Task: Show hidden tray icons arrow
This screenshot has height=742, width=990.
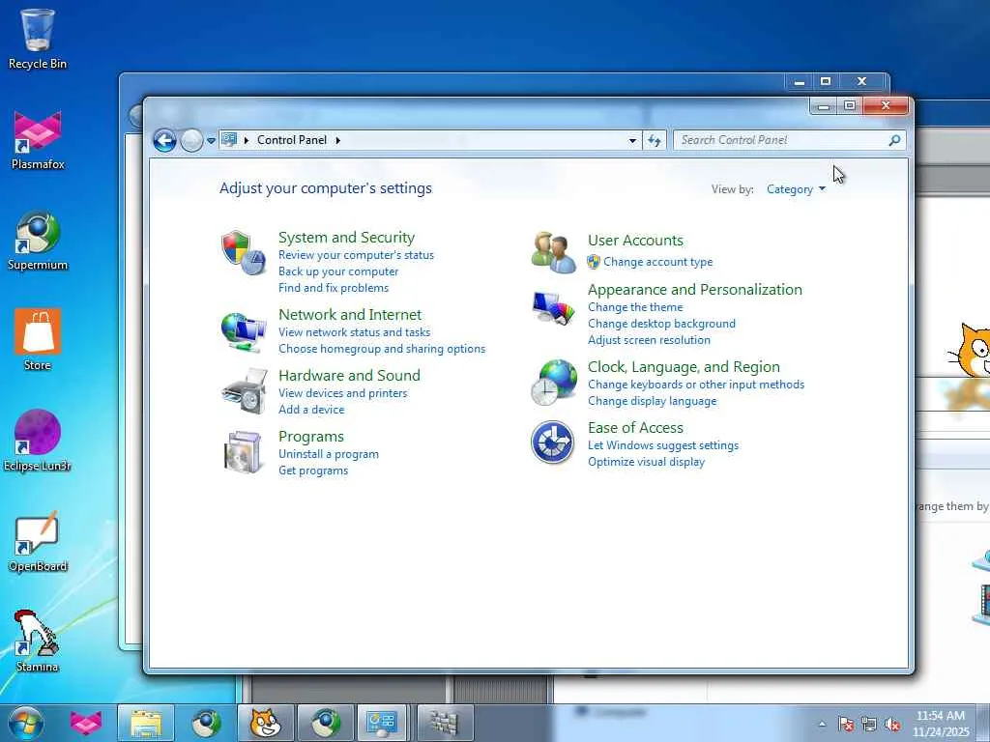Action: point(822,725)
